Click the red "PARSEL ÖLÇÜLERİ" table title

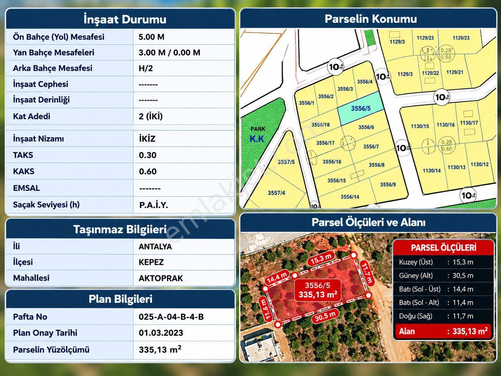[444, 248]
